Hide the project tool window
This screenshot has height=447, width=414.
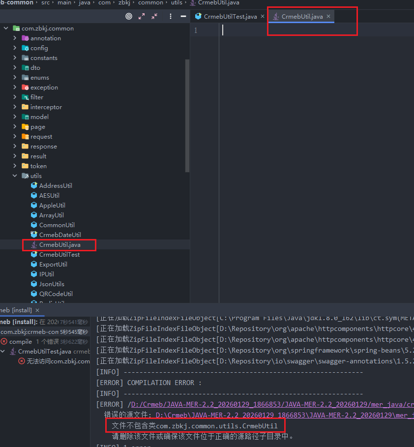182,16
